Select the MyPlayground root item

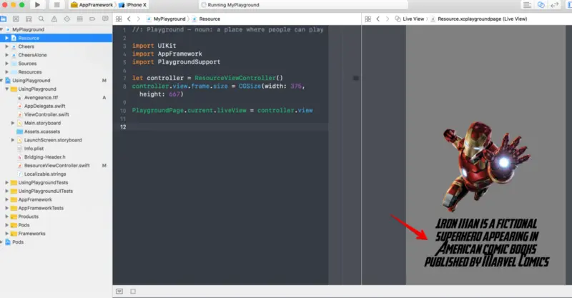pyautogui.click(x=56, y=29)
